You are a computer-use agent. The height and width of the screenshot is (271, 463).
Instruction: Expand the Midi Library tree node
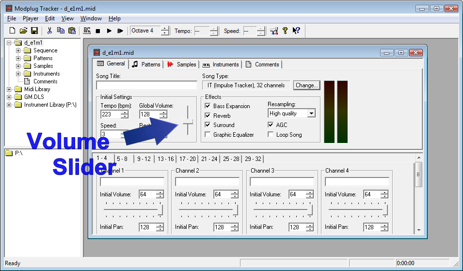[9, 89]
